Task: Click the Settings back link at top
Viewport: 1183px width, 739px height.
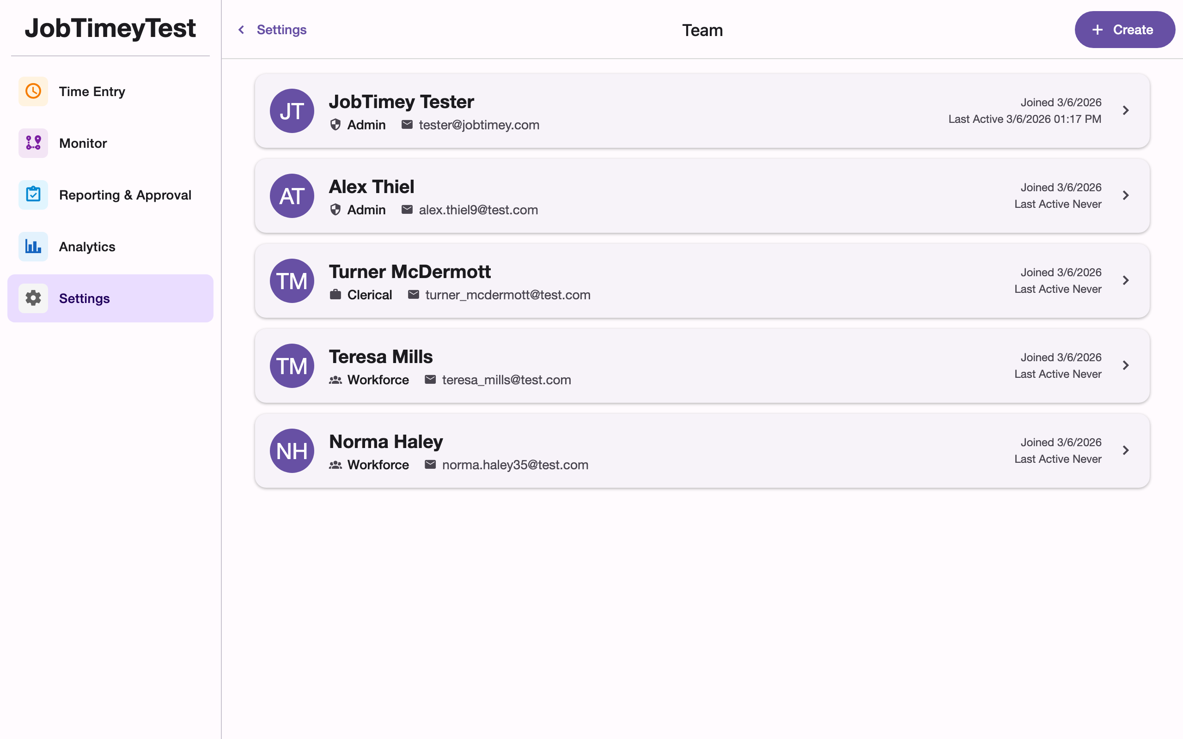Action: pyautogui.click(x=281, y=29)
